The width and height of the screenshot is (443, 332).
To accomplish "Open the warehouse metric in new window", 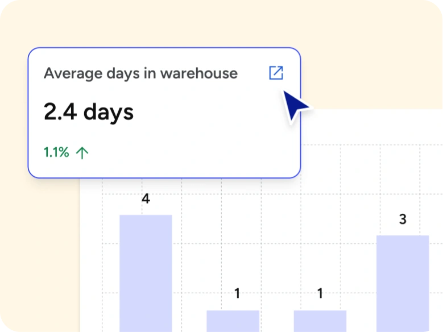I will coord(276,73).
